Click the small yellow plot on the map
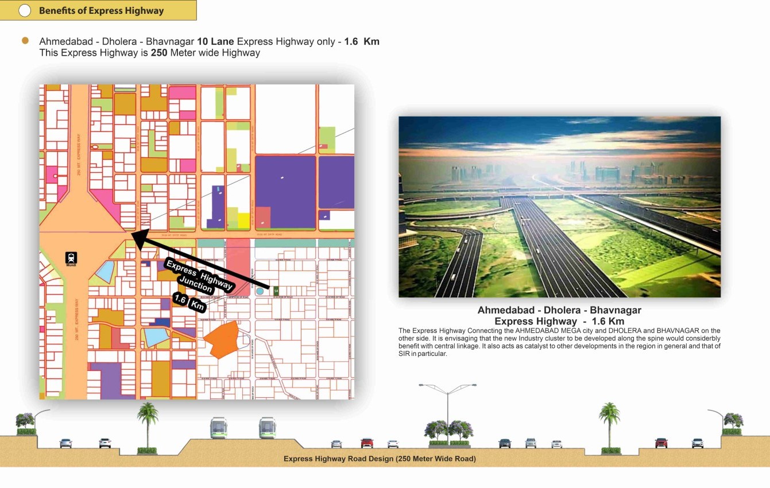Image resolution: width=770 pixels, height=488 pixels. tap(243, 220)
